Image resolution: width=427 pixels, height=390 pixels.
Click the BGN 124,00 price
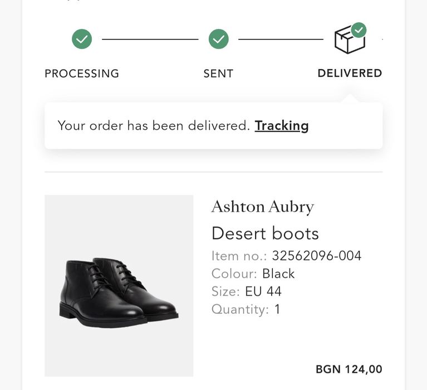click(349, 369)
